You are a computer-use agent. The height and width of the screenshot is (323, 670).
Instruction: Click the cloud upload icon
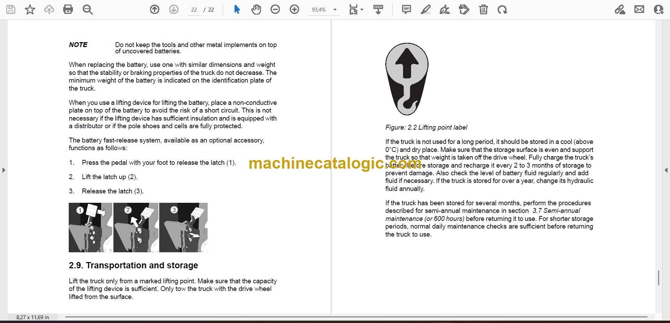49,9
